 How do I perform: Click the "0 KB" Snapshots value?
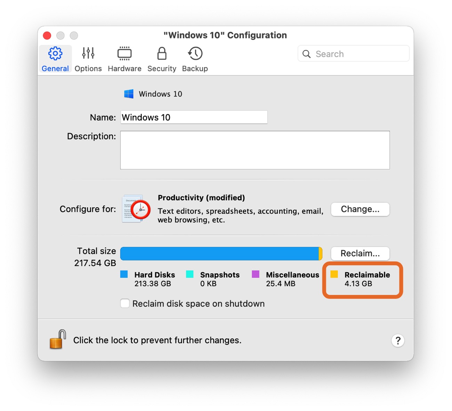point(208,283)
